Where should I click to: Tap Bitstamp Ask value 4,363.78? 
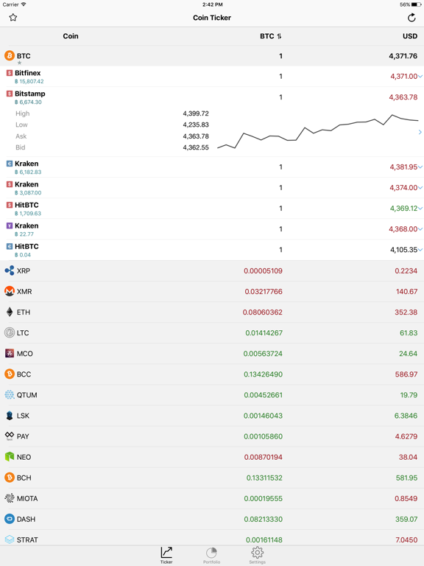[196, 136]
